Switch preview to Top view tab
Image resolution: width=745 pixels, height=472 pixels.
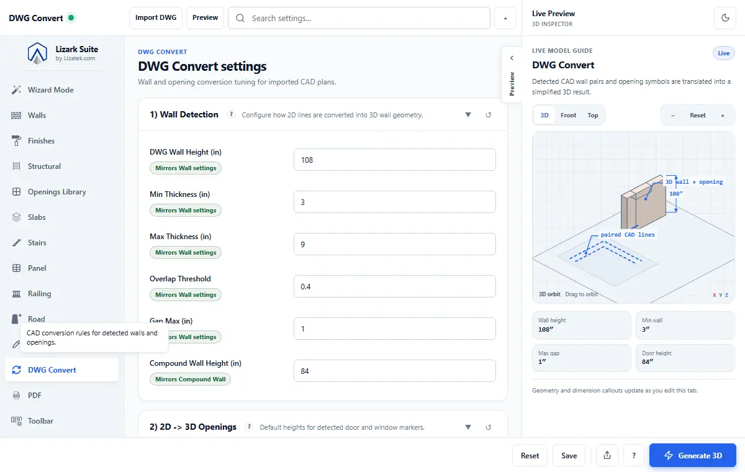coord(593,116)
